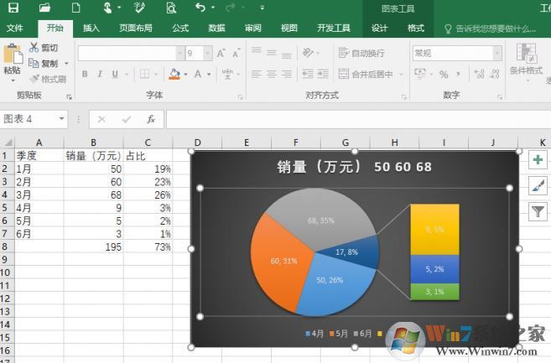The image size is (551, 363).
Task: Toggle Underline formatting
Action: click(115, 74)
